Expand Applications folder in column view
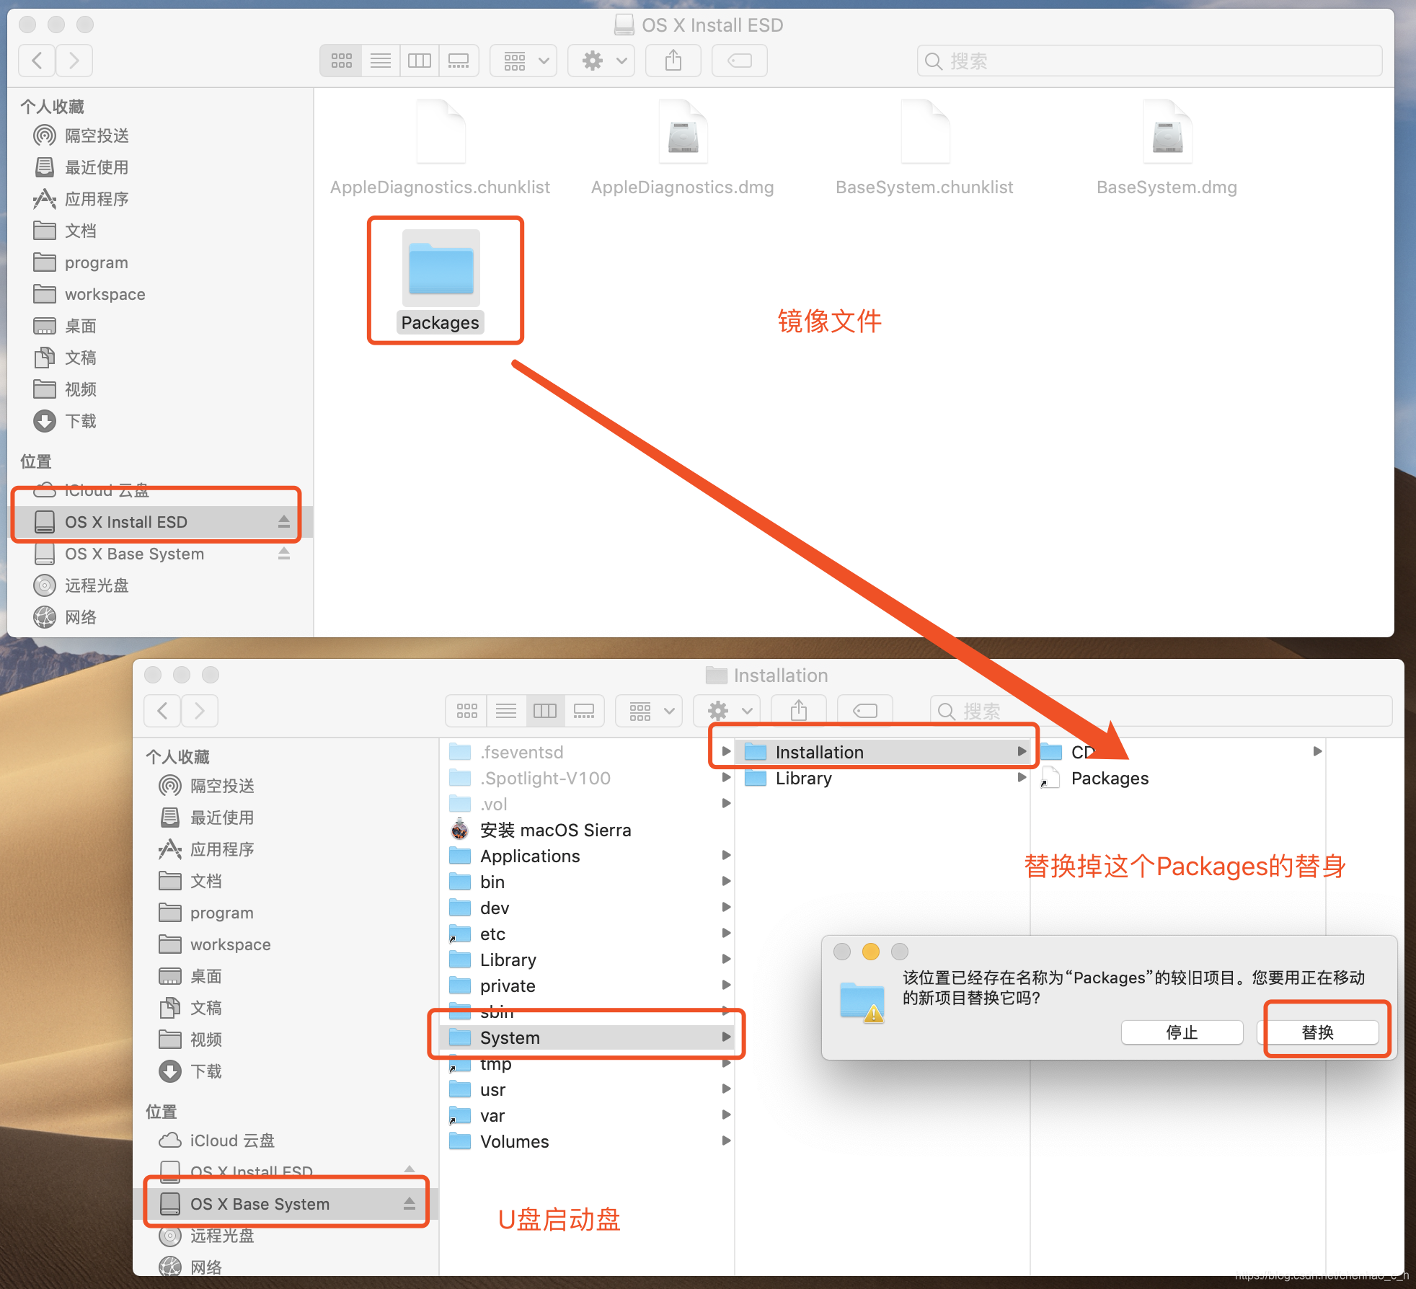 click(x=726, y=856)
